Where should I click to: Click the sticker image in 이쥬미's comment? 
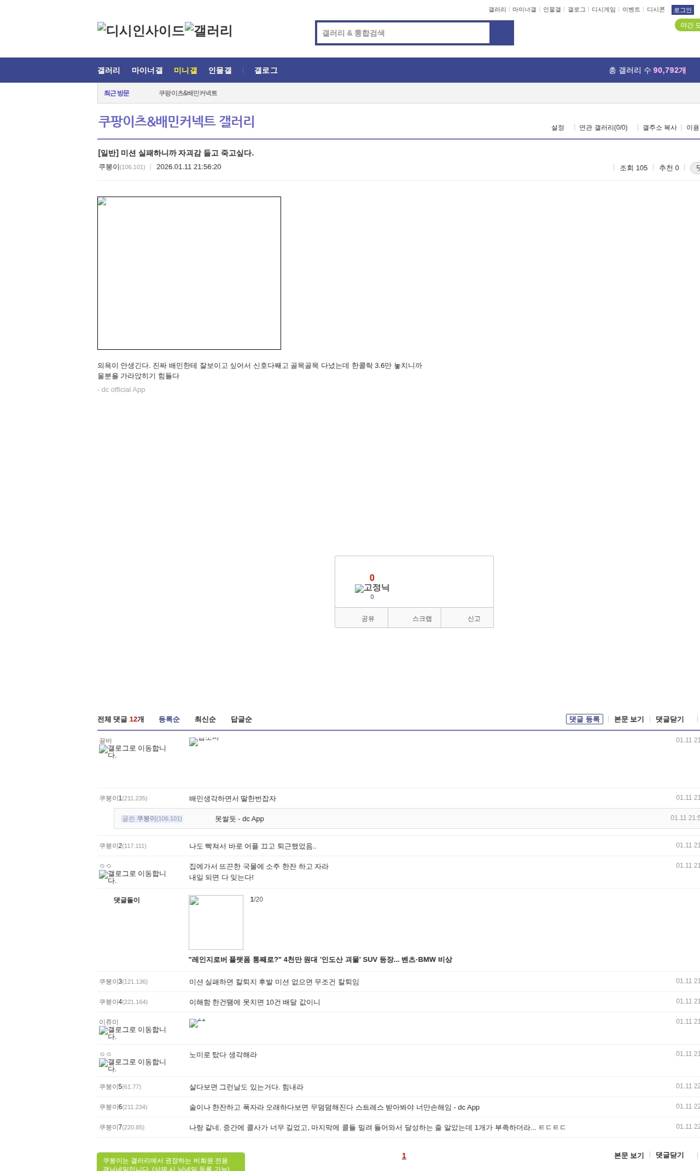[x=197, y=1023]
